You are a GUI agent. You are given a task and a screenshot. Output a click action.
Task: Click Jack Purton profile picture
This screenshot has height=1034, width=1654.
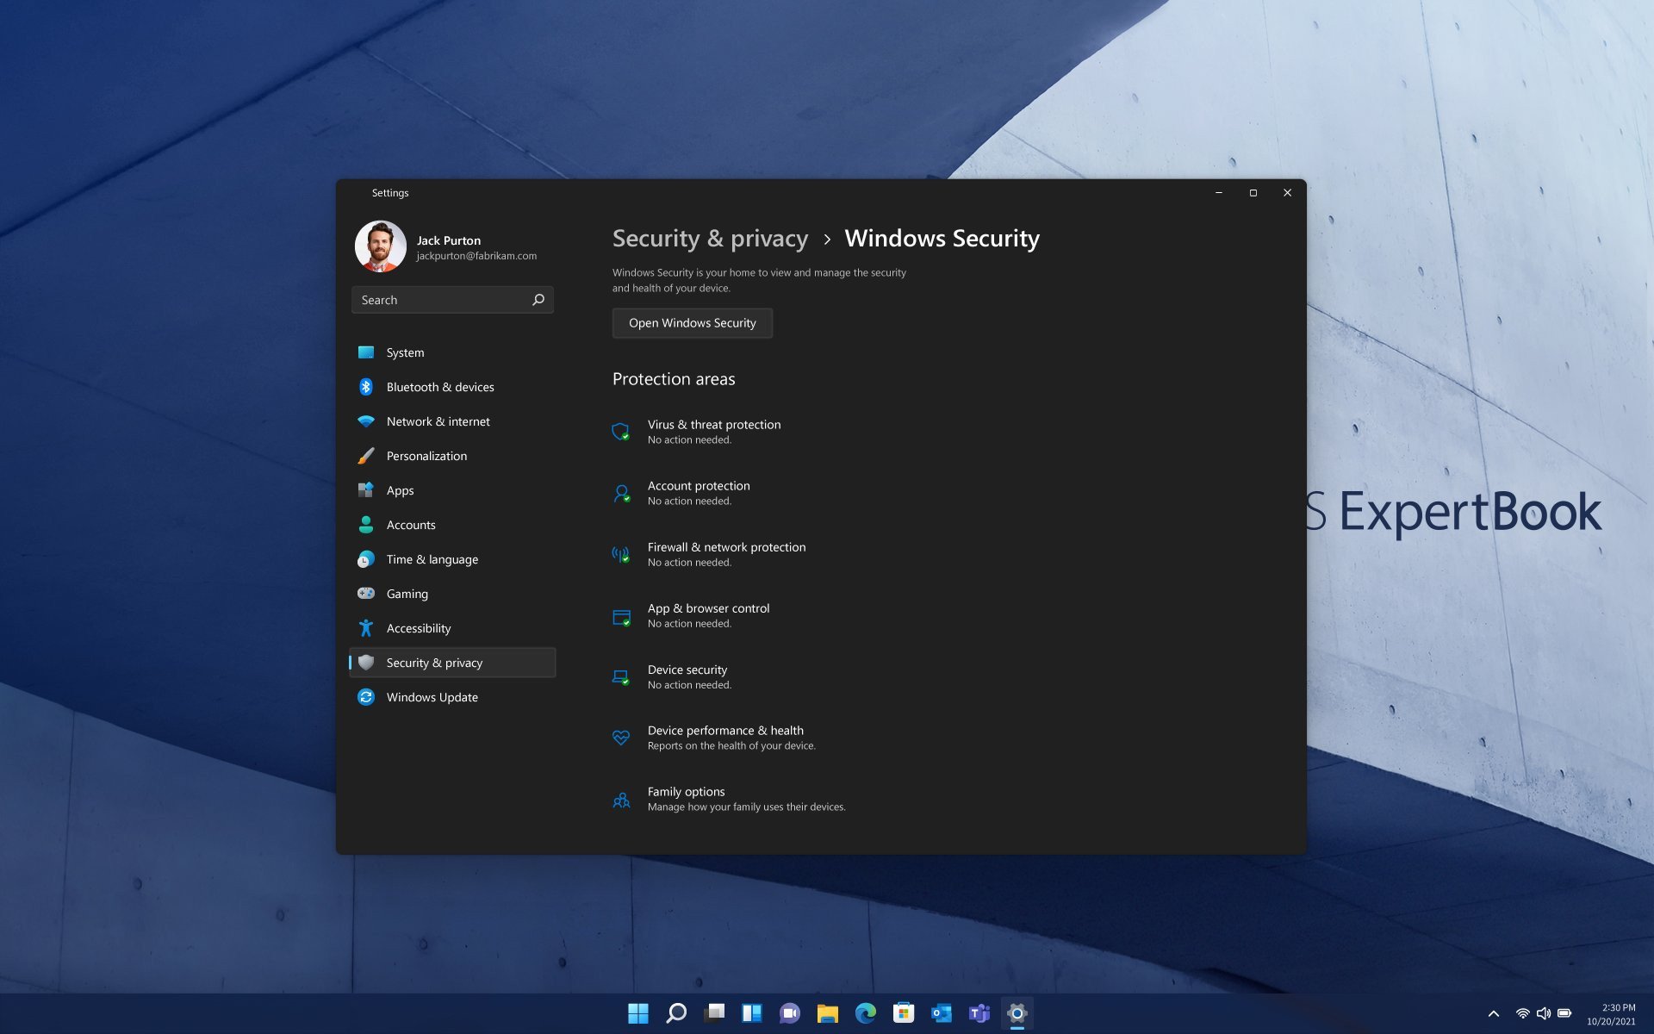tap(380, 246)
